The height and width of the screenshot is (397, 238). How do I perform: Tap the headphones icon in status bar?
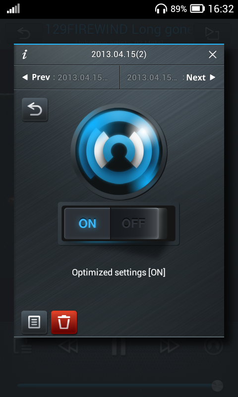(x=161, y=9)
